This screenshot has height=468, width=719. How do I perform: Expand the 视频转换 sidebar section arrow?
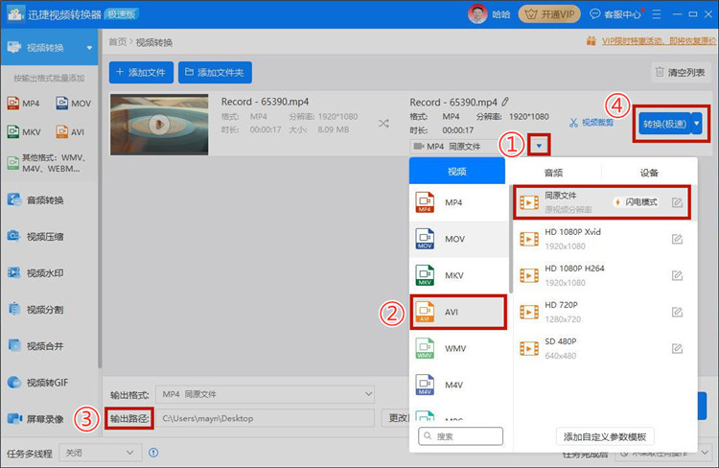click(89, 48)
